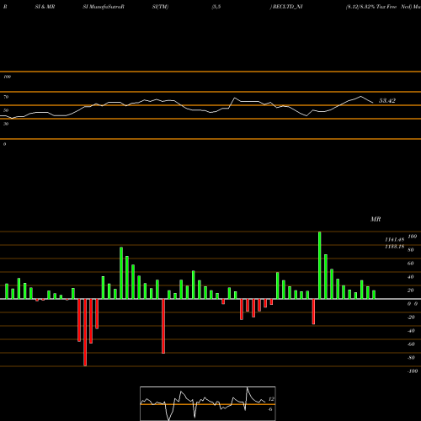Click the tallest green MR bar
Image resolution: width=421 pixels, height=421 pixels.
click(x=320, y=265)
